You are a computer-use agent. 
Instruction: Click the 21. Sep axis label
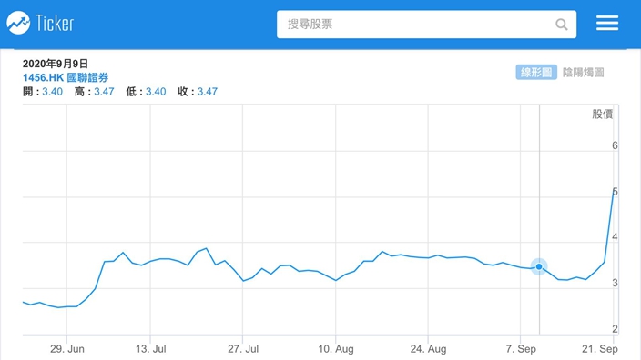click(x=600, y=349)
